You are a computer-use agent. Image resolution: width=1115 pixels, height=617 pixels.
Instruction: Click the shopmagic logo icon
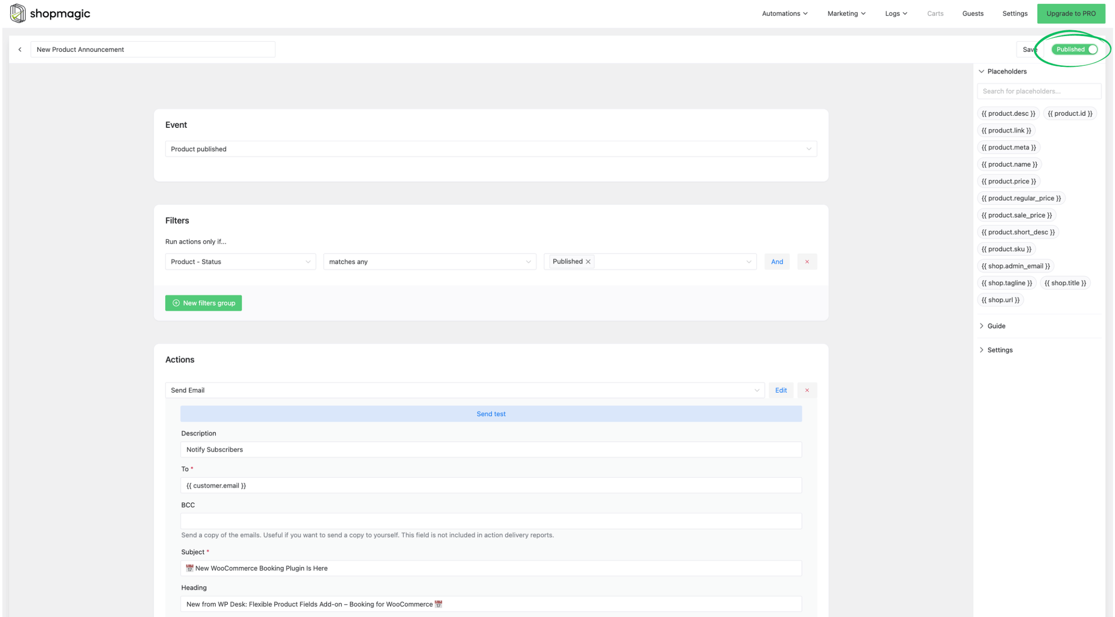(18, 13)
